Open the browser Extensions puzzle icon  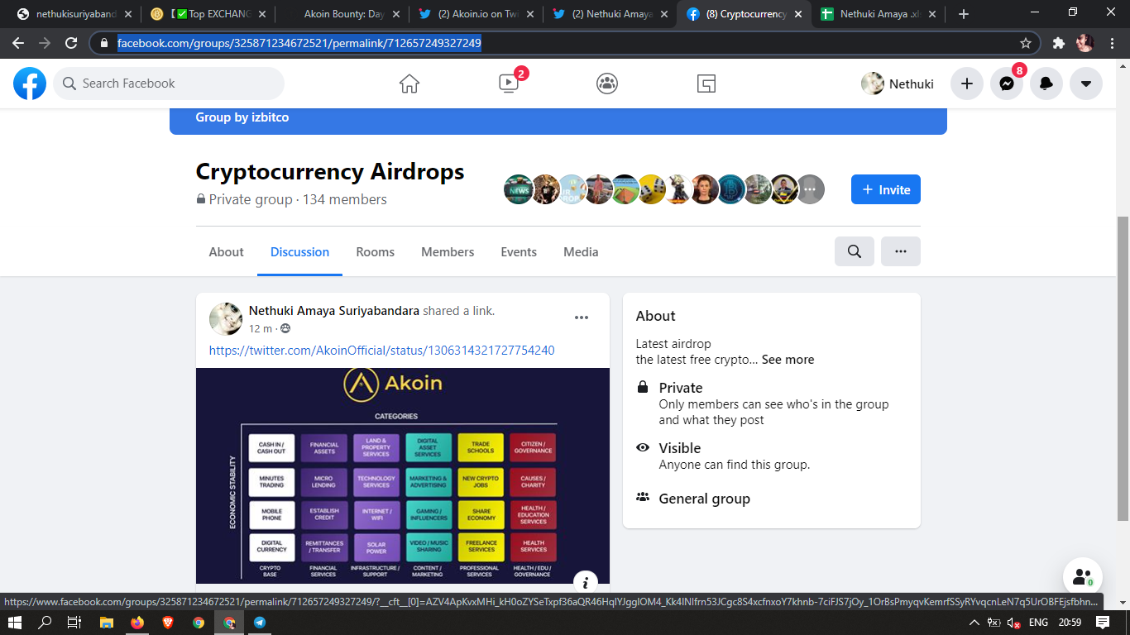[x=1059, y=43]
